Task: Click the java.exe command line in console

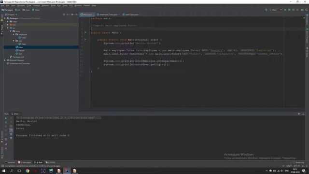Action: pos(58,117)
